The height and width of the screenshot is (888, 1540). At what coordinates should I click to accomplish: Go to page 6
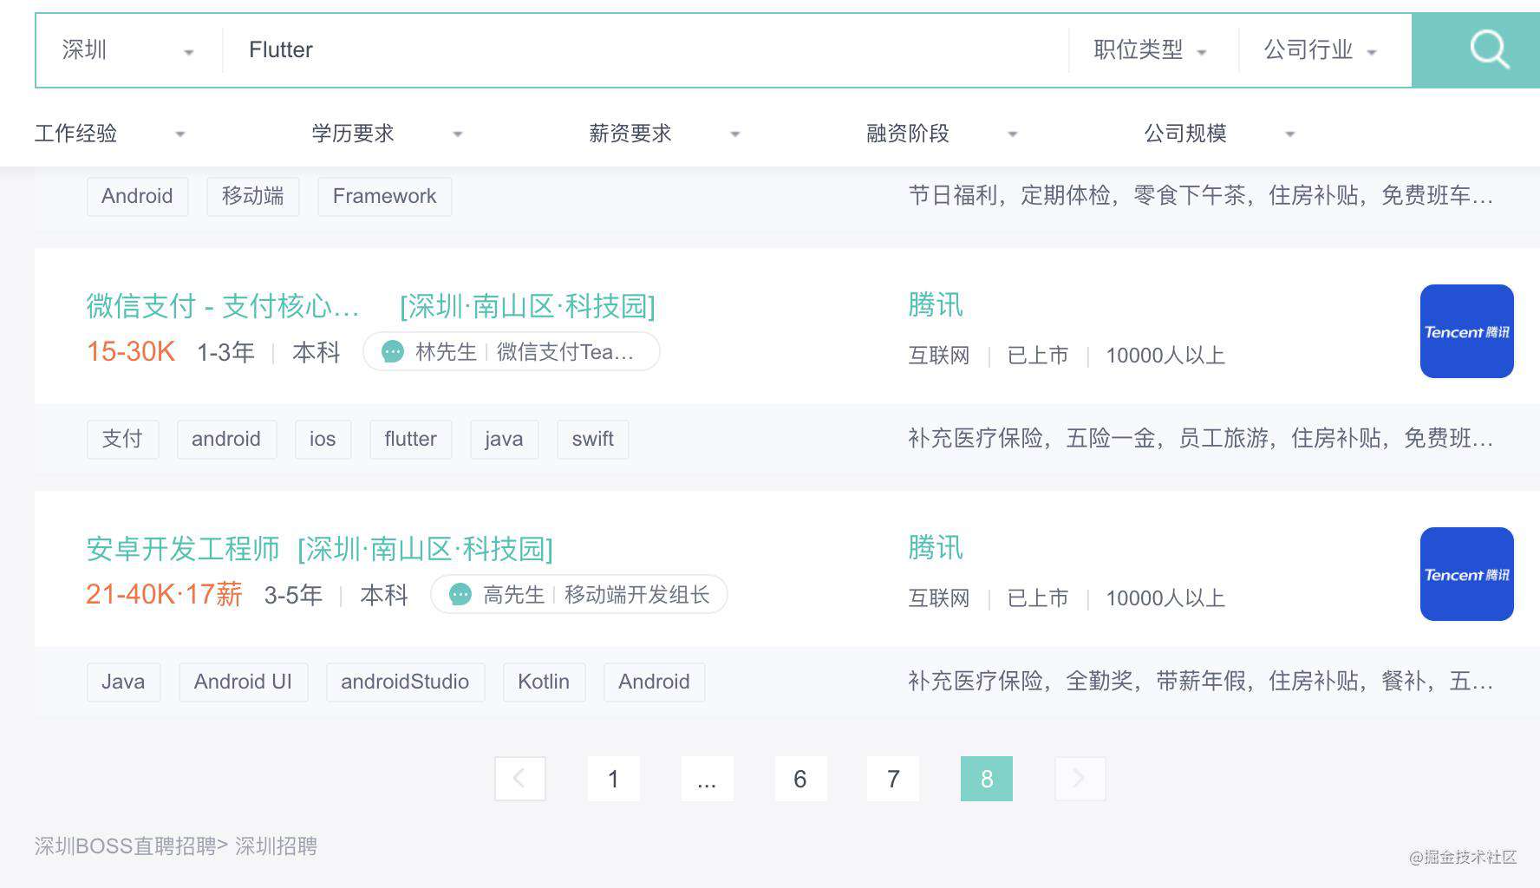click(800, 779)
